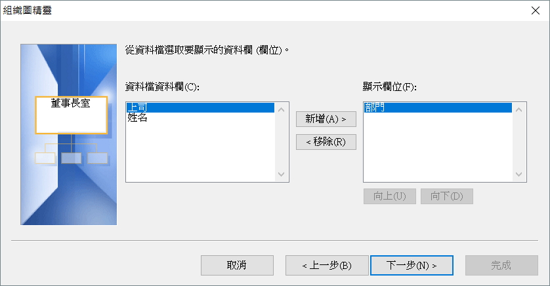Viewport: 550px width, 286px height.
Task: Cancel the wizard with 取消
Action: click(237, 265)
